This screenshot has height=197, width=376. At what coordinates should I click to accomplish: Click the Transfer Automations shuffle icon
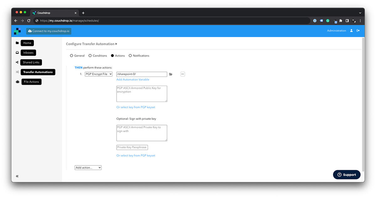point(17,72)
